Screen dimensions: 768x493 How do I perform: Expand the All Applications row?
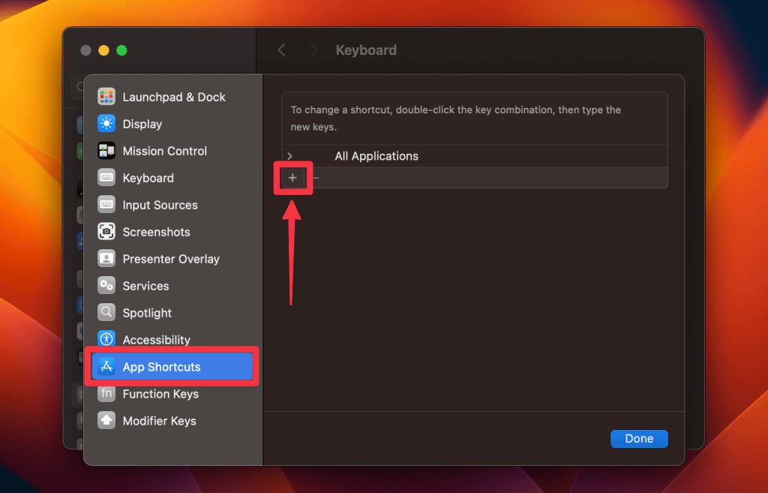[x=290, y=156]
